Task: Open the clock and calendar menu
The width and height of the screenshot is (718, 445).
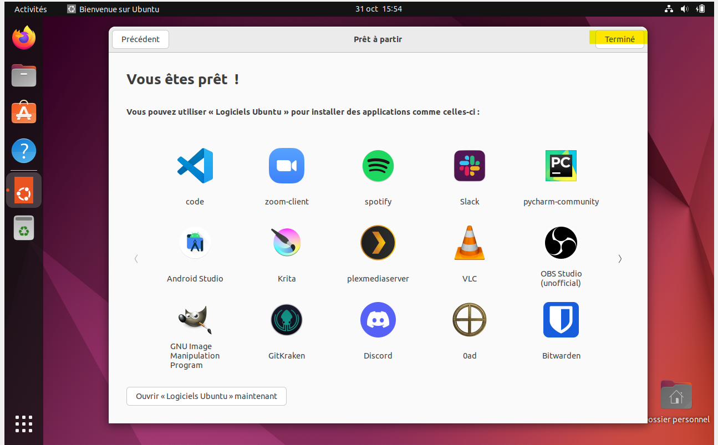Action: [x=379, y=9]
